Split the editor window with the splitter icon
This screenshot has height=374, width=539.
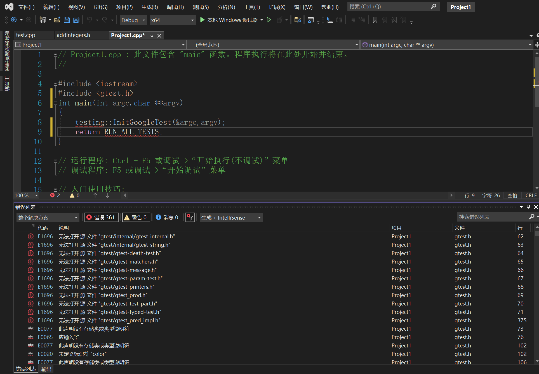pyautogui.click(x=536, y=45)
